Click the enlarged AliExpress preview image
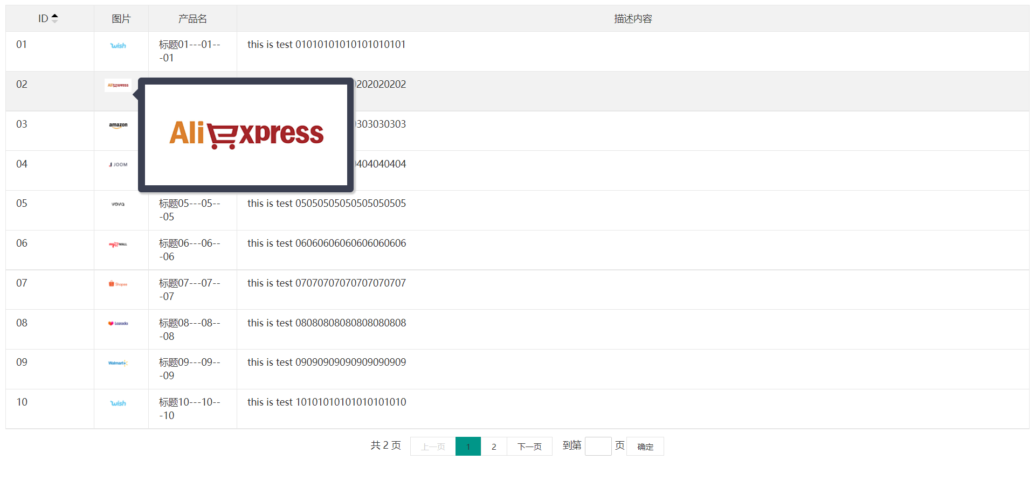The image size is (1035, 481). click(x=246, y=135)
